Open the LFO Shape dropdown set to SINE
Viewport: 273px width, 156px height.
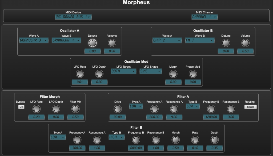pos(150,71)
